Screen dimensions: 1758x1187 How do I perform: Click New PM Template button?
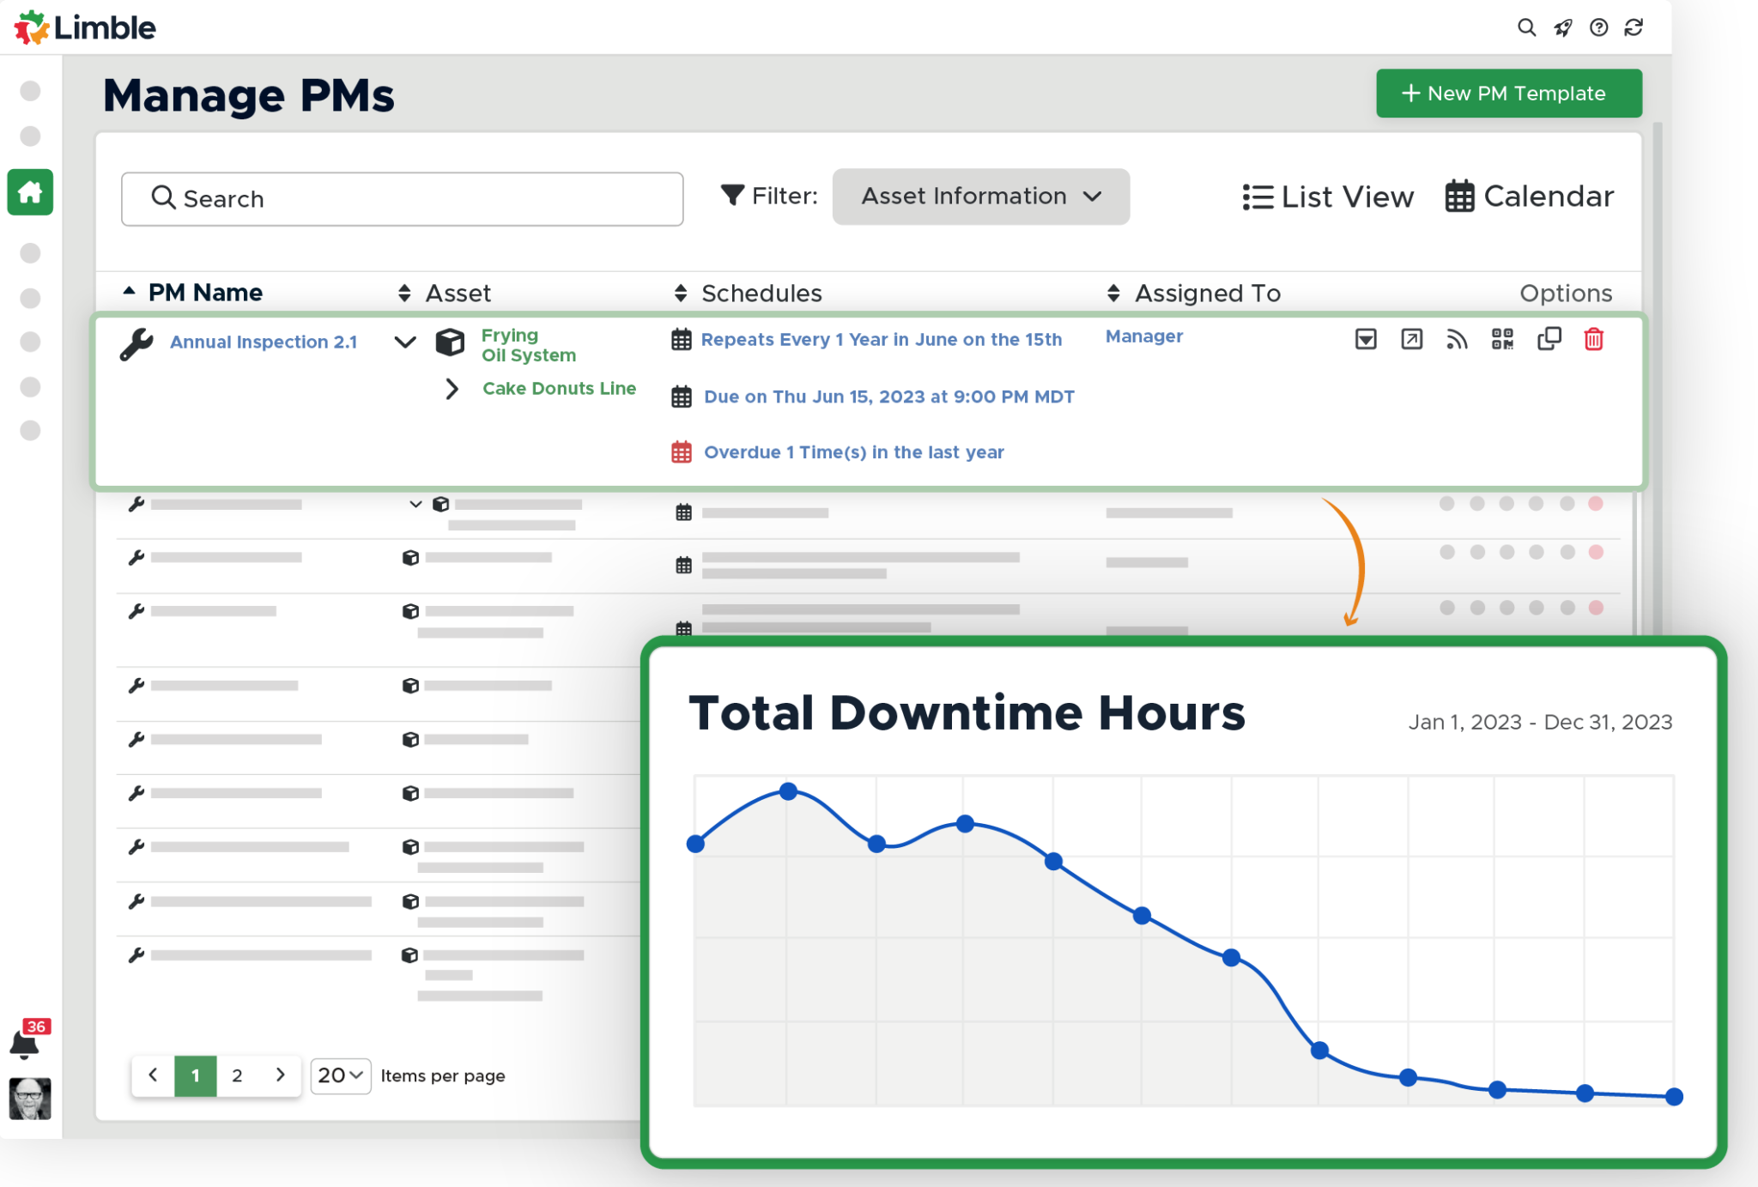click(1509, 94)
